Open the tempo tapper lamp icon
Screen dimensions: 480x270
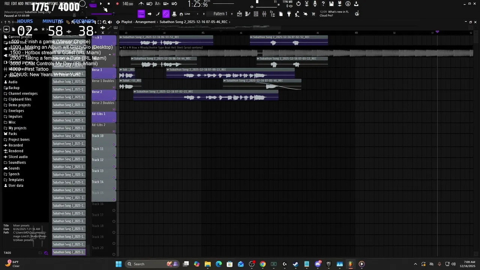coord(297,14)
